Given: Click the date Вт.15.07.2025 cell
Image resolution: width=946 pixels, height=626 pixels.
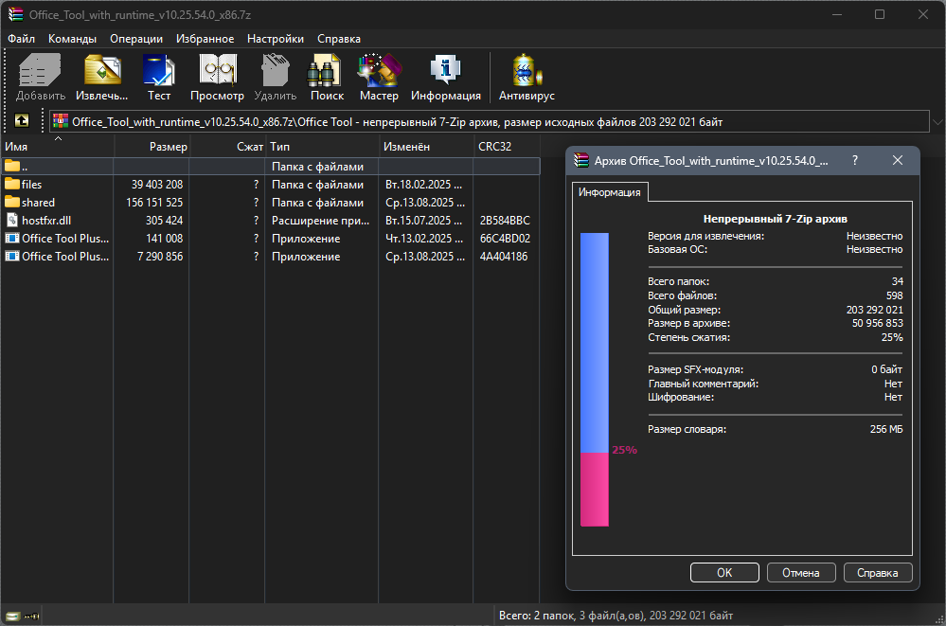Looking at the screenshot, I should pos(424,221).
